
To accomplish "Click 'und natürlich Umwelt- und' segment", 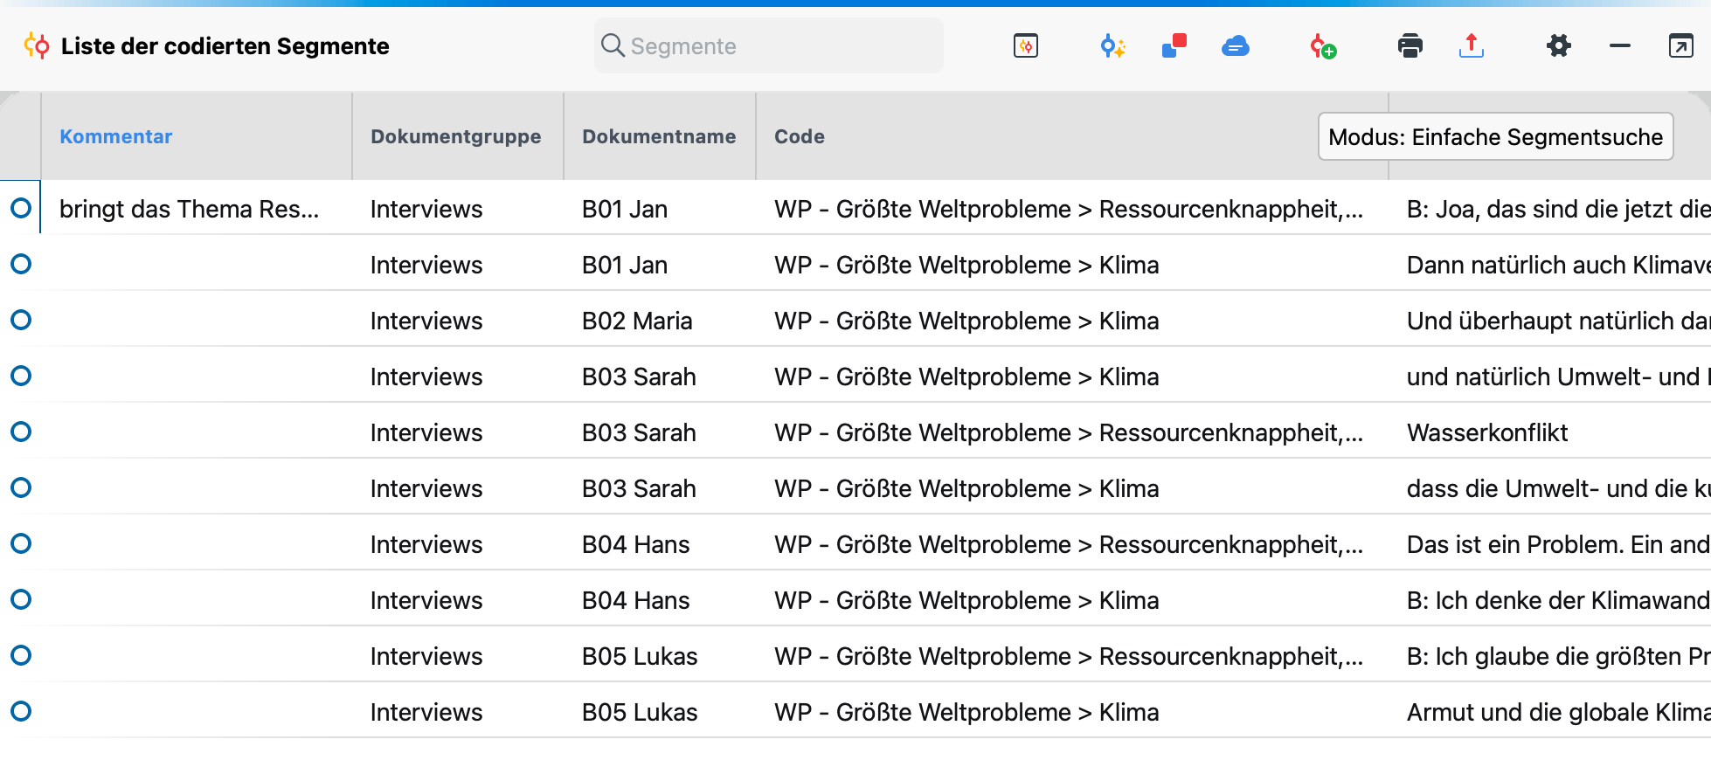I will click(x=1558, y=377).
